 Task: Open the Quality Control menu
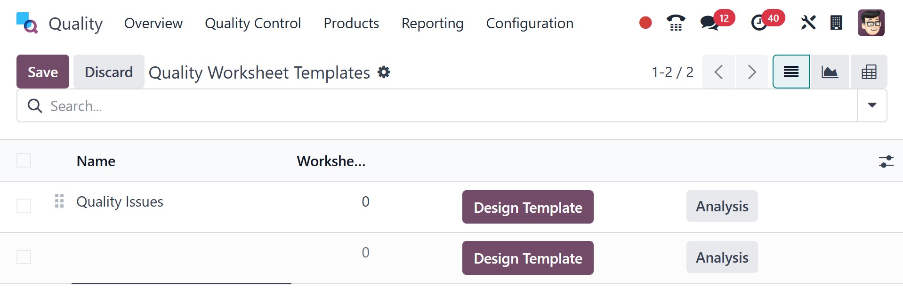point(253,23)
